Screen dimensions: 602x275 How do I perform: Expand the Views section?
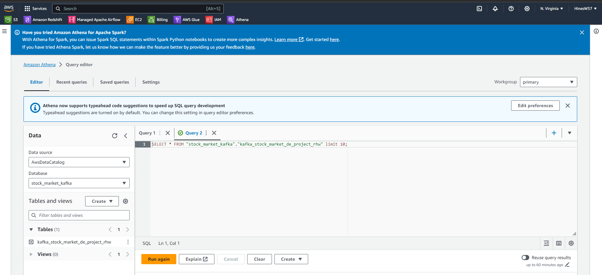[x=31, y=254]
